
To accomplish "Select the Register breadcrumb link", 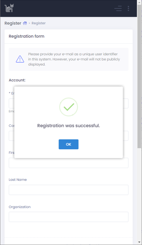I will pyautogui.click(x=38, y=23).
